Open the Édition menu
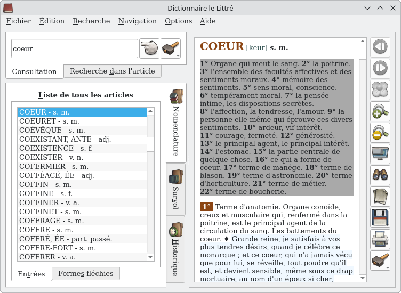The width and height of the screenshot is (401, 293). tap(52, 21)
